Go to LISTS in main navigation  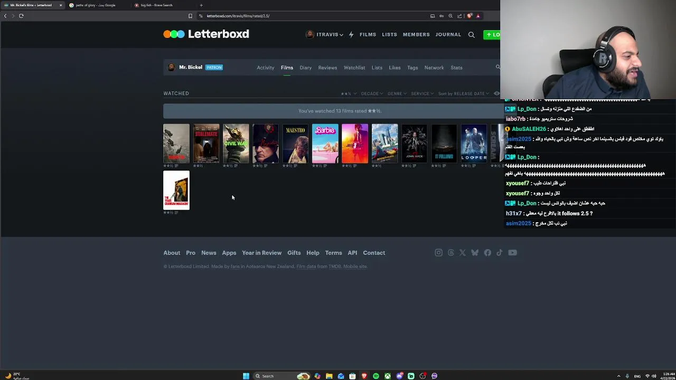pos(389,35)
